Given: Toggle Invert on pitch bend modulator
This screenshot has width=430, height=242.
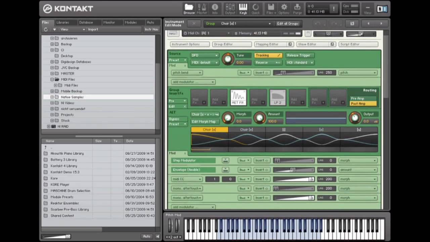Looking at the screenshot, I should coord(262,73).
